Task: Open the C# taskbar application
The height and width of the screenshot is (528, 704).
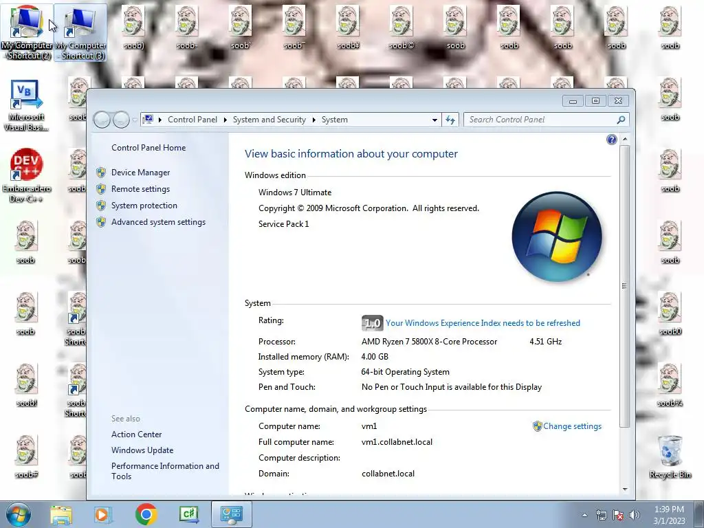Action: click(188, 514)
